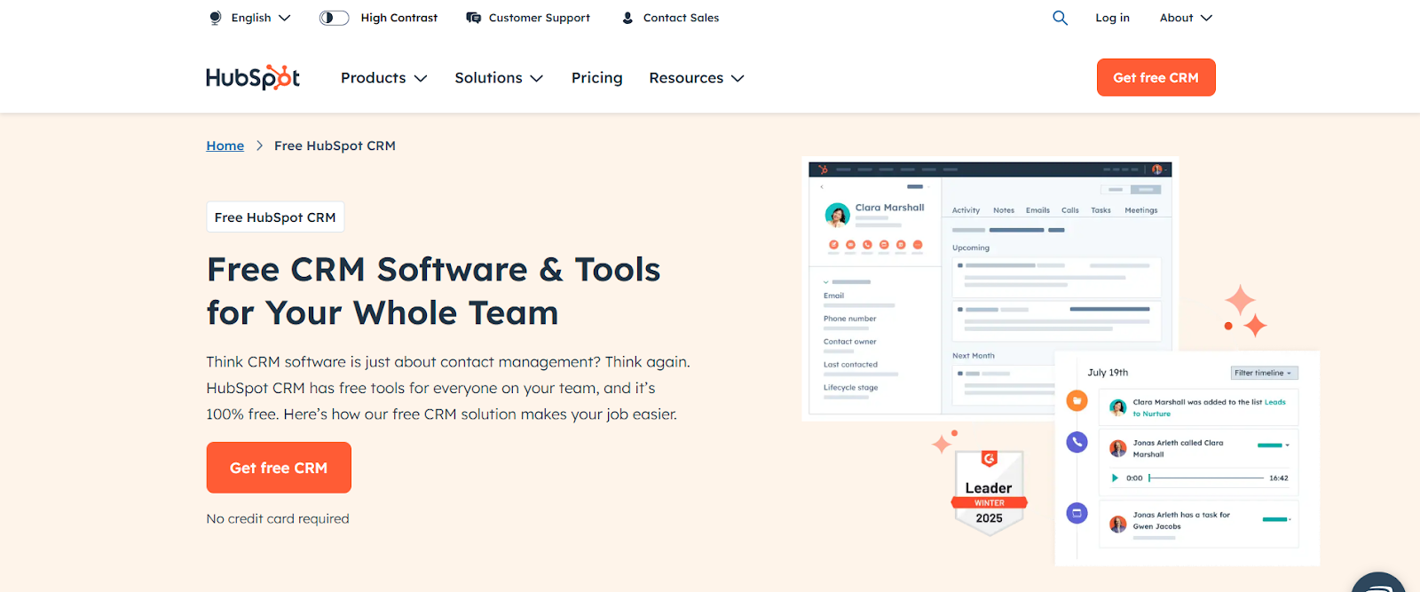Viewport: 1420px width, 592px height.
Task: Open the search magnifier icon
Action: point(1060,18)
